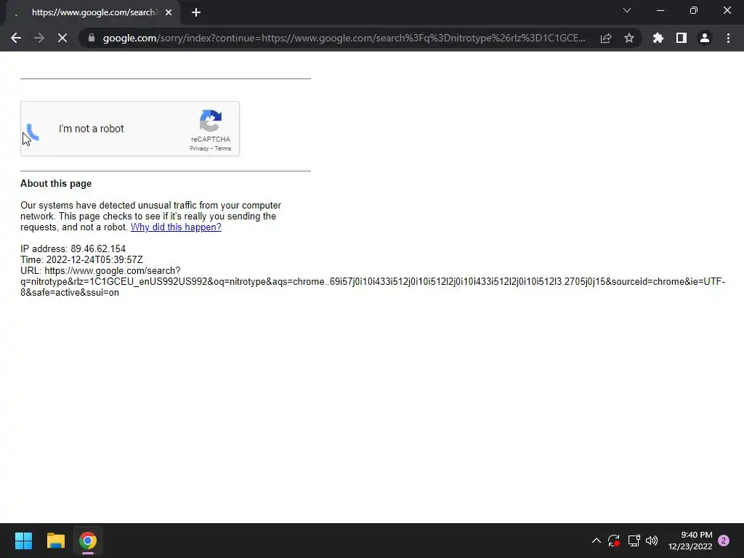The image size is (744, 558).
Task: Click the IP address 89.46.62.154 text
Action: (x=73, y=248)
